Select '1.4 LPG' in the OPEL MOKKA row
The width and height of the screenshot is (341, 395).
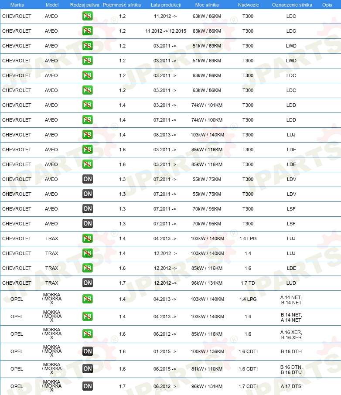click(x=248, y=299)
